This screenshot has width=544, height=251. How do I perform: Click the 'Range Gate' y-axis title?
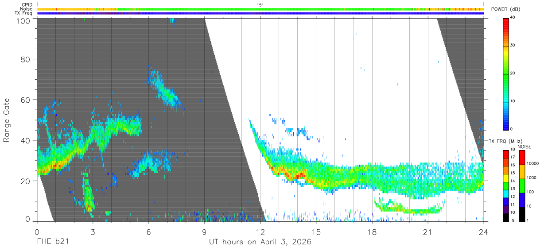[7, 120]
